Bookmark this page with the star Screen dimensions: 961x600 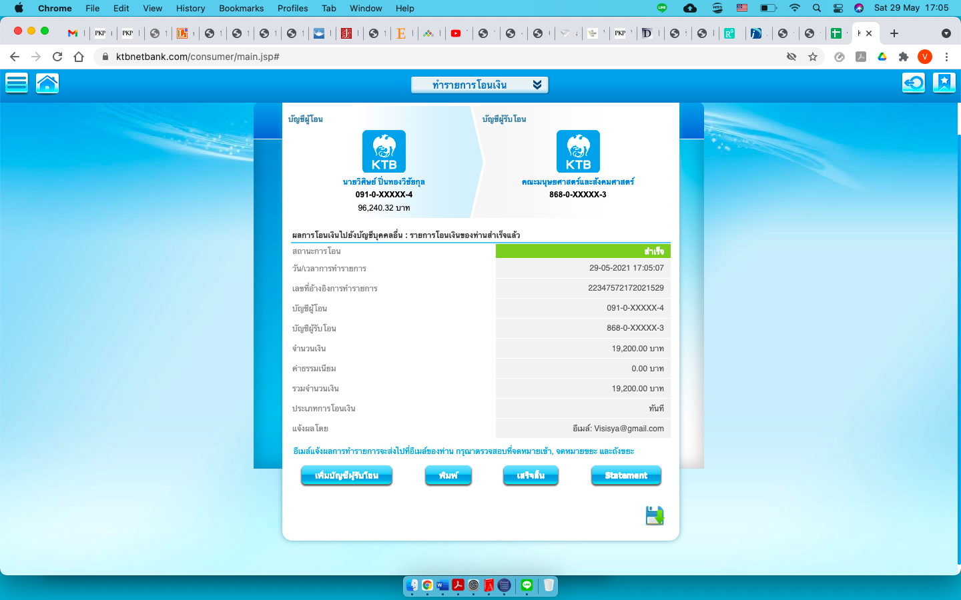tap(813, 57)
